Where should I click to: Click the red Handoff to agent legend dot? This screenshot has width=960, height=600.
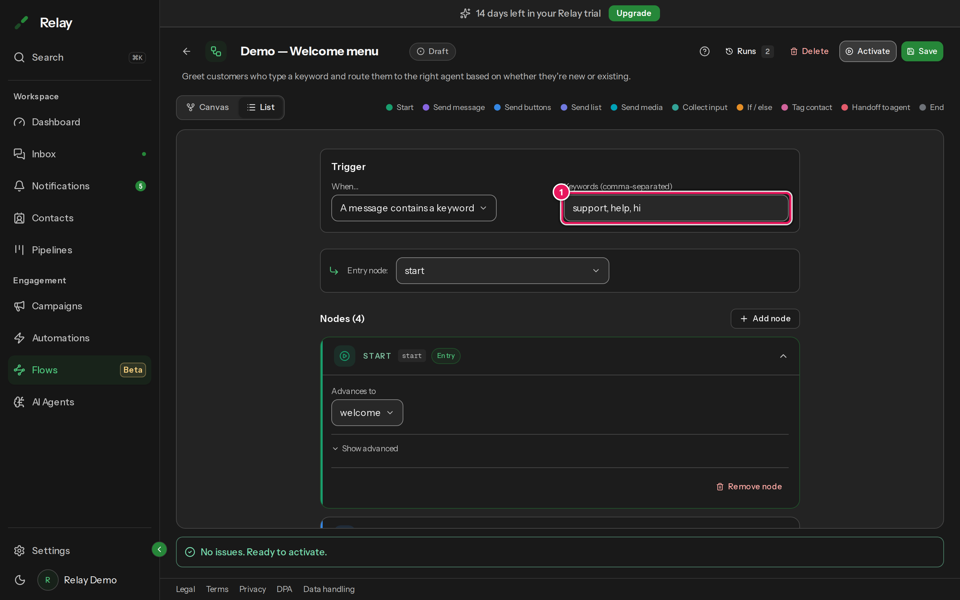click(x=845, y=107)
